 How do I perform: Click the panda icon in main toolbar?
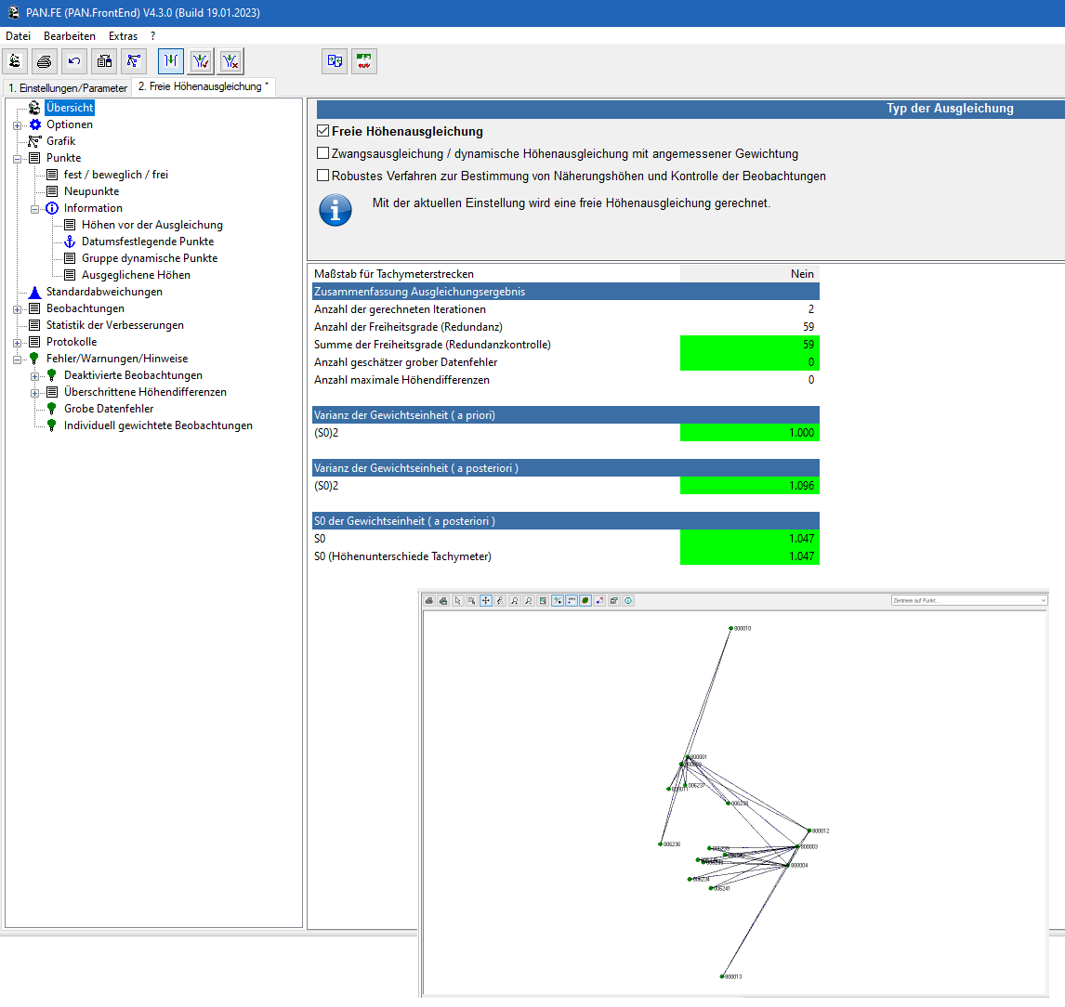15,61
